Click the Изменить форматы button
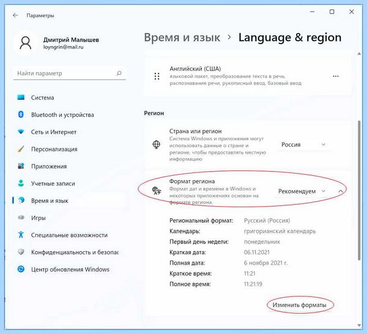 tap(299, 305)
